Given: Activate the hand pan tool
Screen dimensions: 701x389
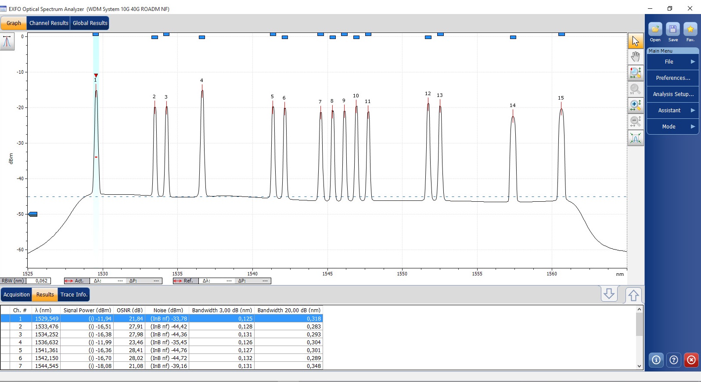Looking at the screenshot, I should (635, 57).
